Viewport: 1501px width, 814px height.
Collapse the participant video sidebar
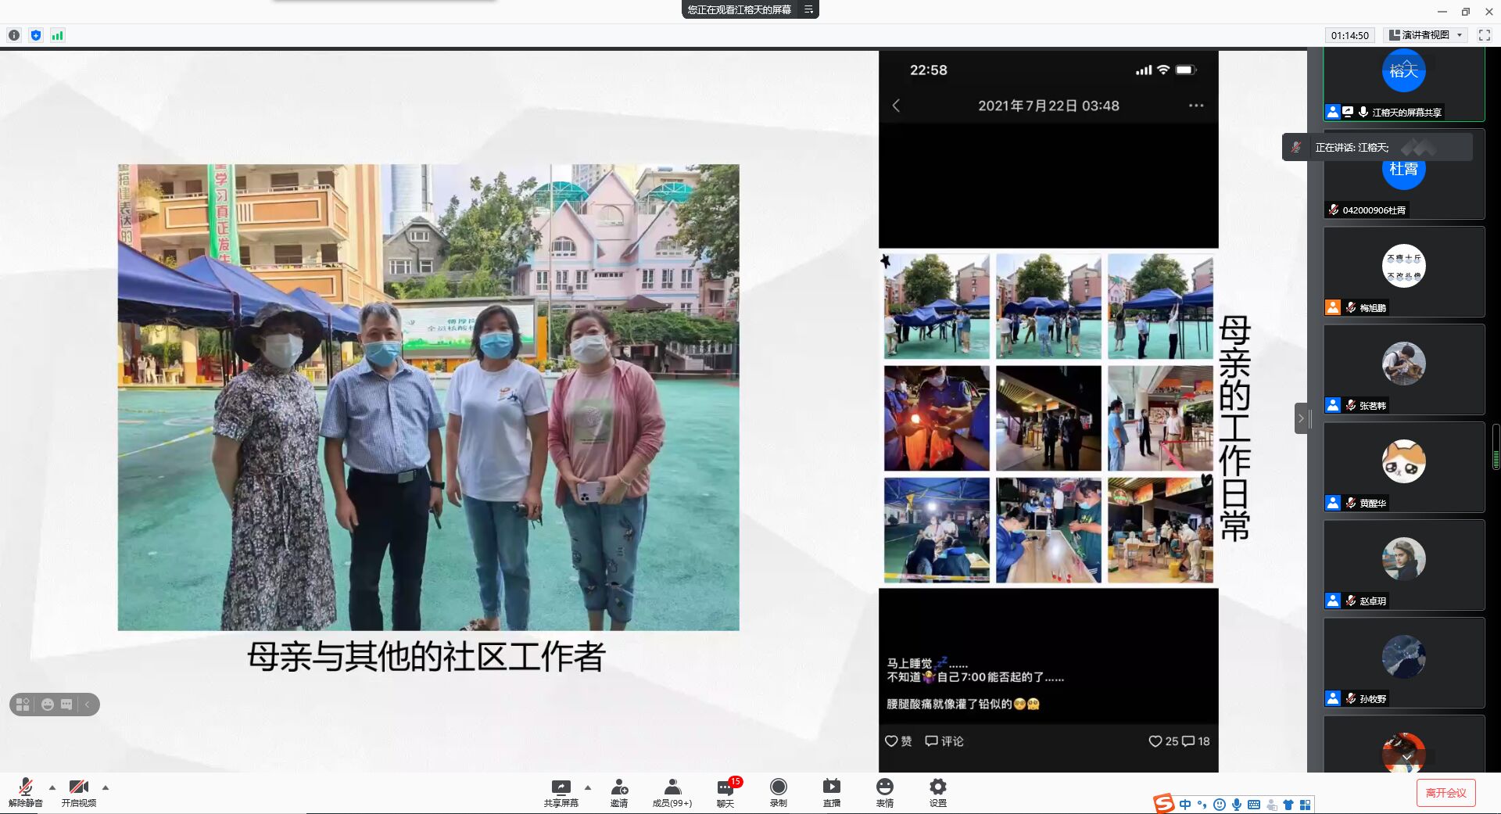[x=1301, y=418]
